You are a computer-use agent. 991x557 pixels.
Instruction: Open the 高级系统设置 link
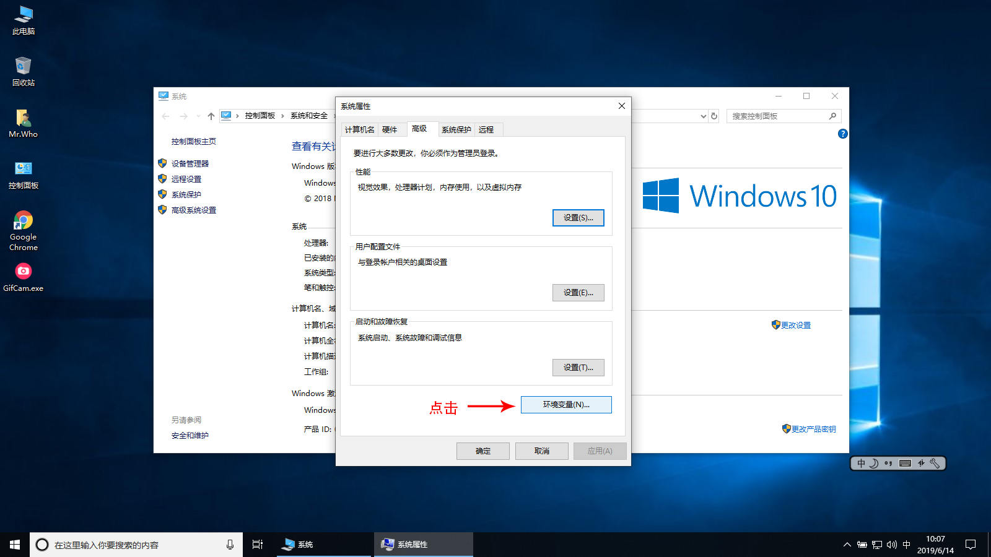(194, 210)
